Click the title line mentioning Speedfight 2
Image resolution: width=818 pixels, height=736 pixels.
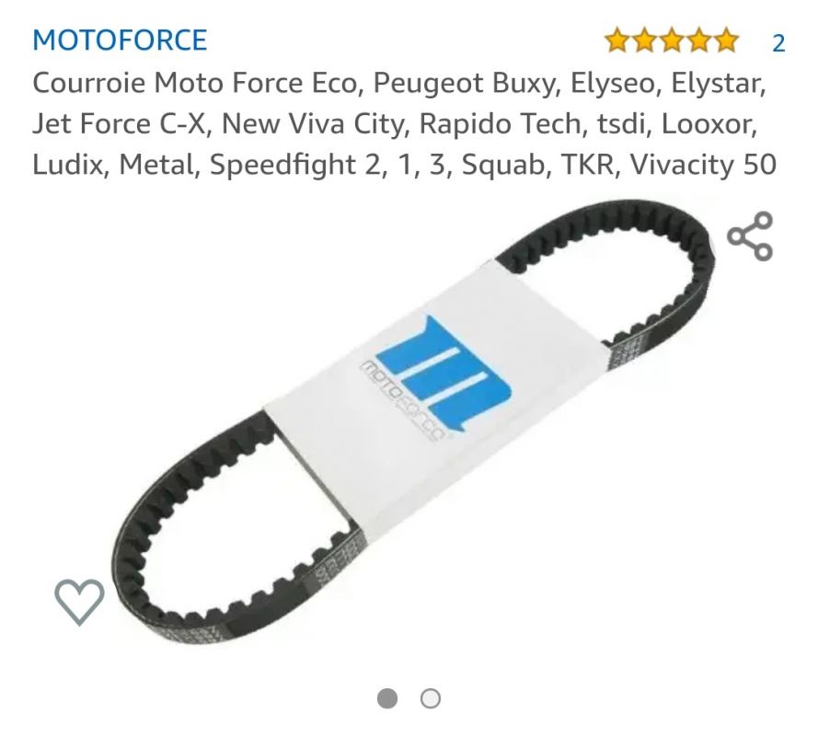click(x=404, y=165)
